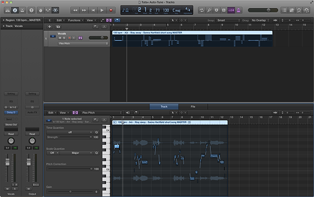Click the red Record button

tap(111, 10)
